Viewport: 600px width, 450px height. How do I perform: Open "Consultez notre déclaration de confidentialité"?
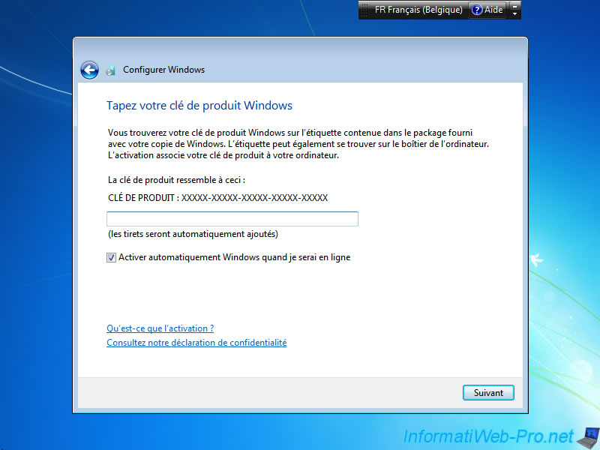point(196,343)
